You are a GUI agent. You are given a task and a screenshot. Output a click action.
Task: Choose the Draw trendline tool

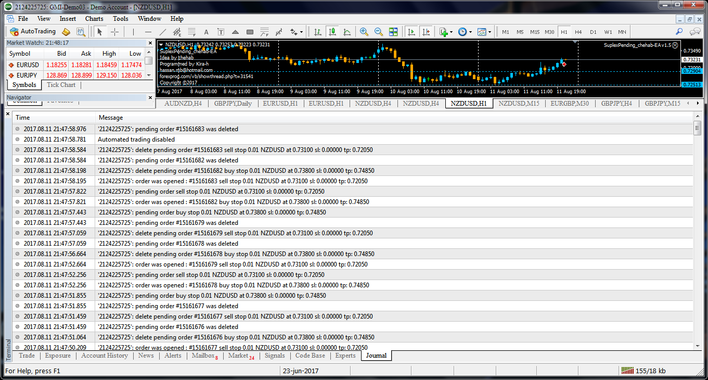[162, 32]
